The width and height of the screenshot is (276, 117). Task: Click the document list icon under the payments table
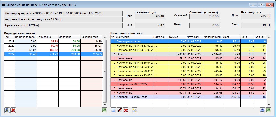113,110
